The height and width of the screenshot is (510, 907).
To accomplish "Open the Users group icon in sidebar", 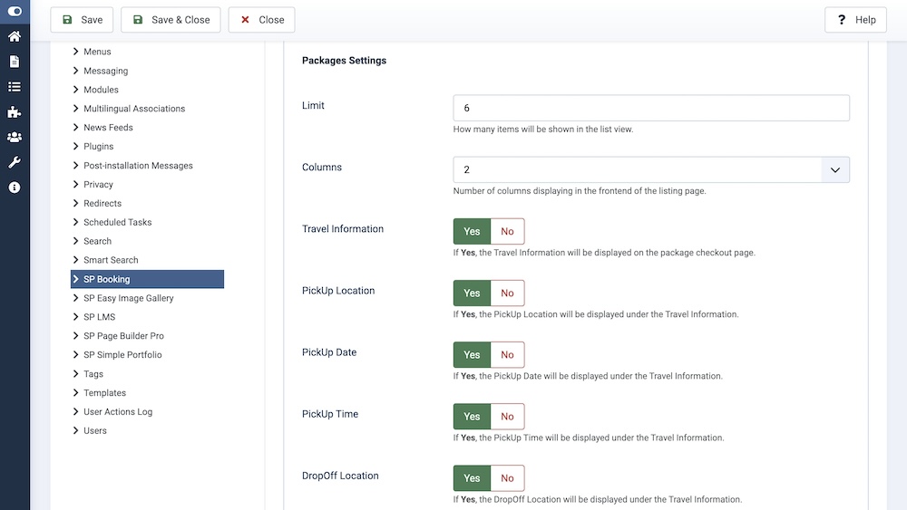I will pyautogui.click(x=15, y=138).
